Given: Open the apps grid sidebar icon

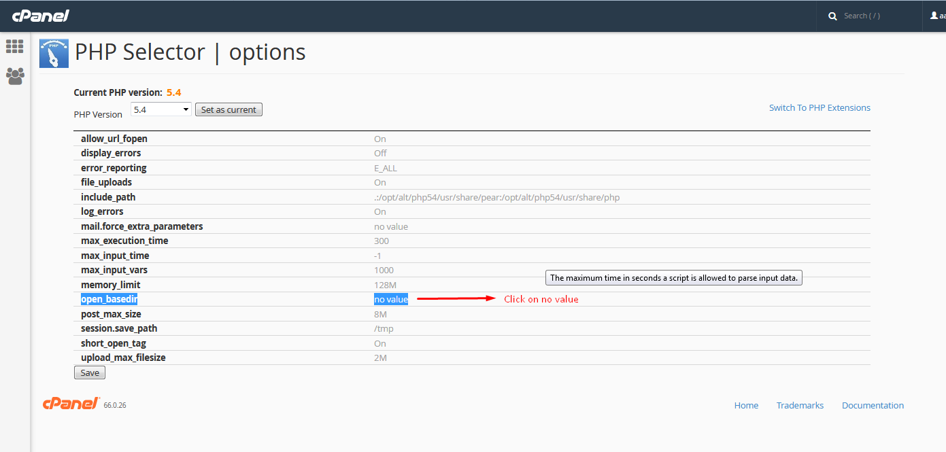Looking at the screenshot, I should [x=15, y=46].
